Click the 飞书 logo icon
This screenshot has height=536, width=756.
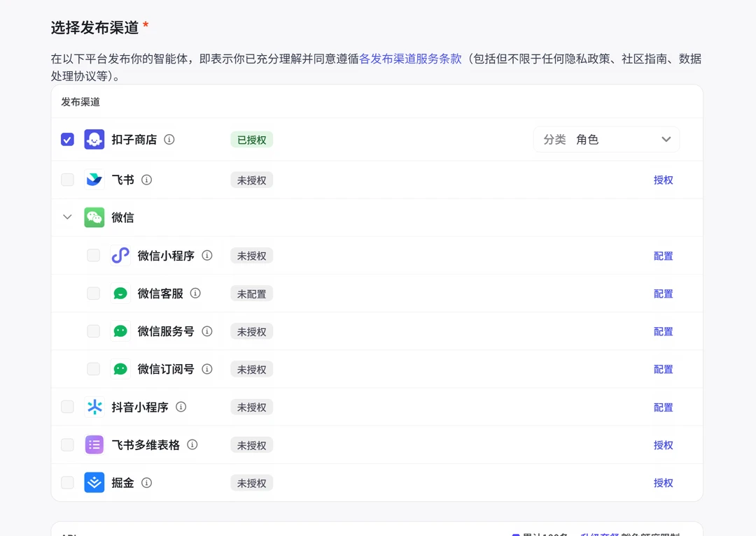[94, 180]
